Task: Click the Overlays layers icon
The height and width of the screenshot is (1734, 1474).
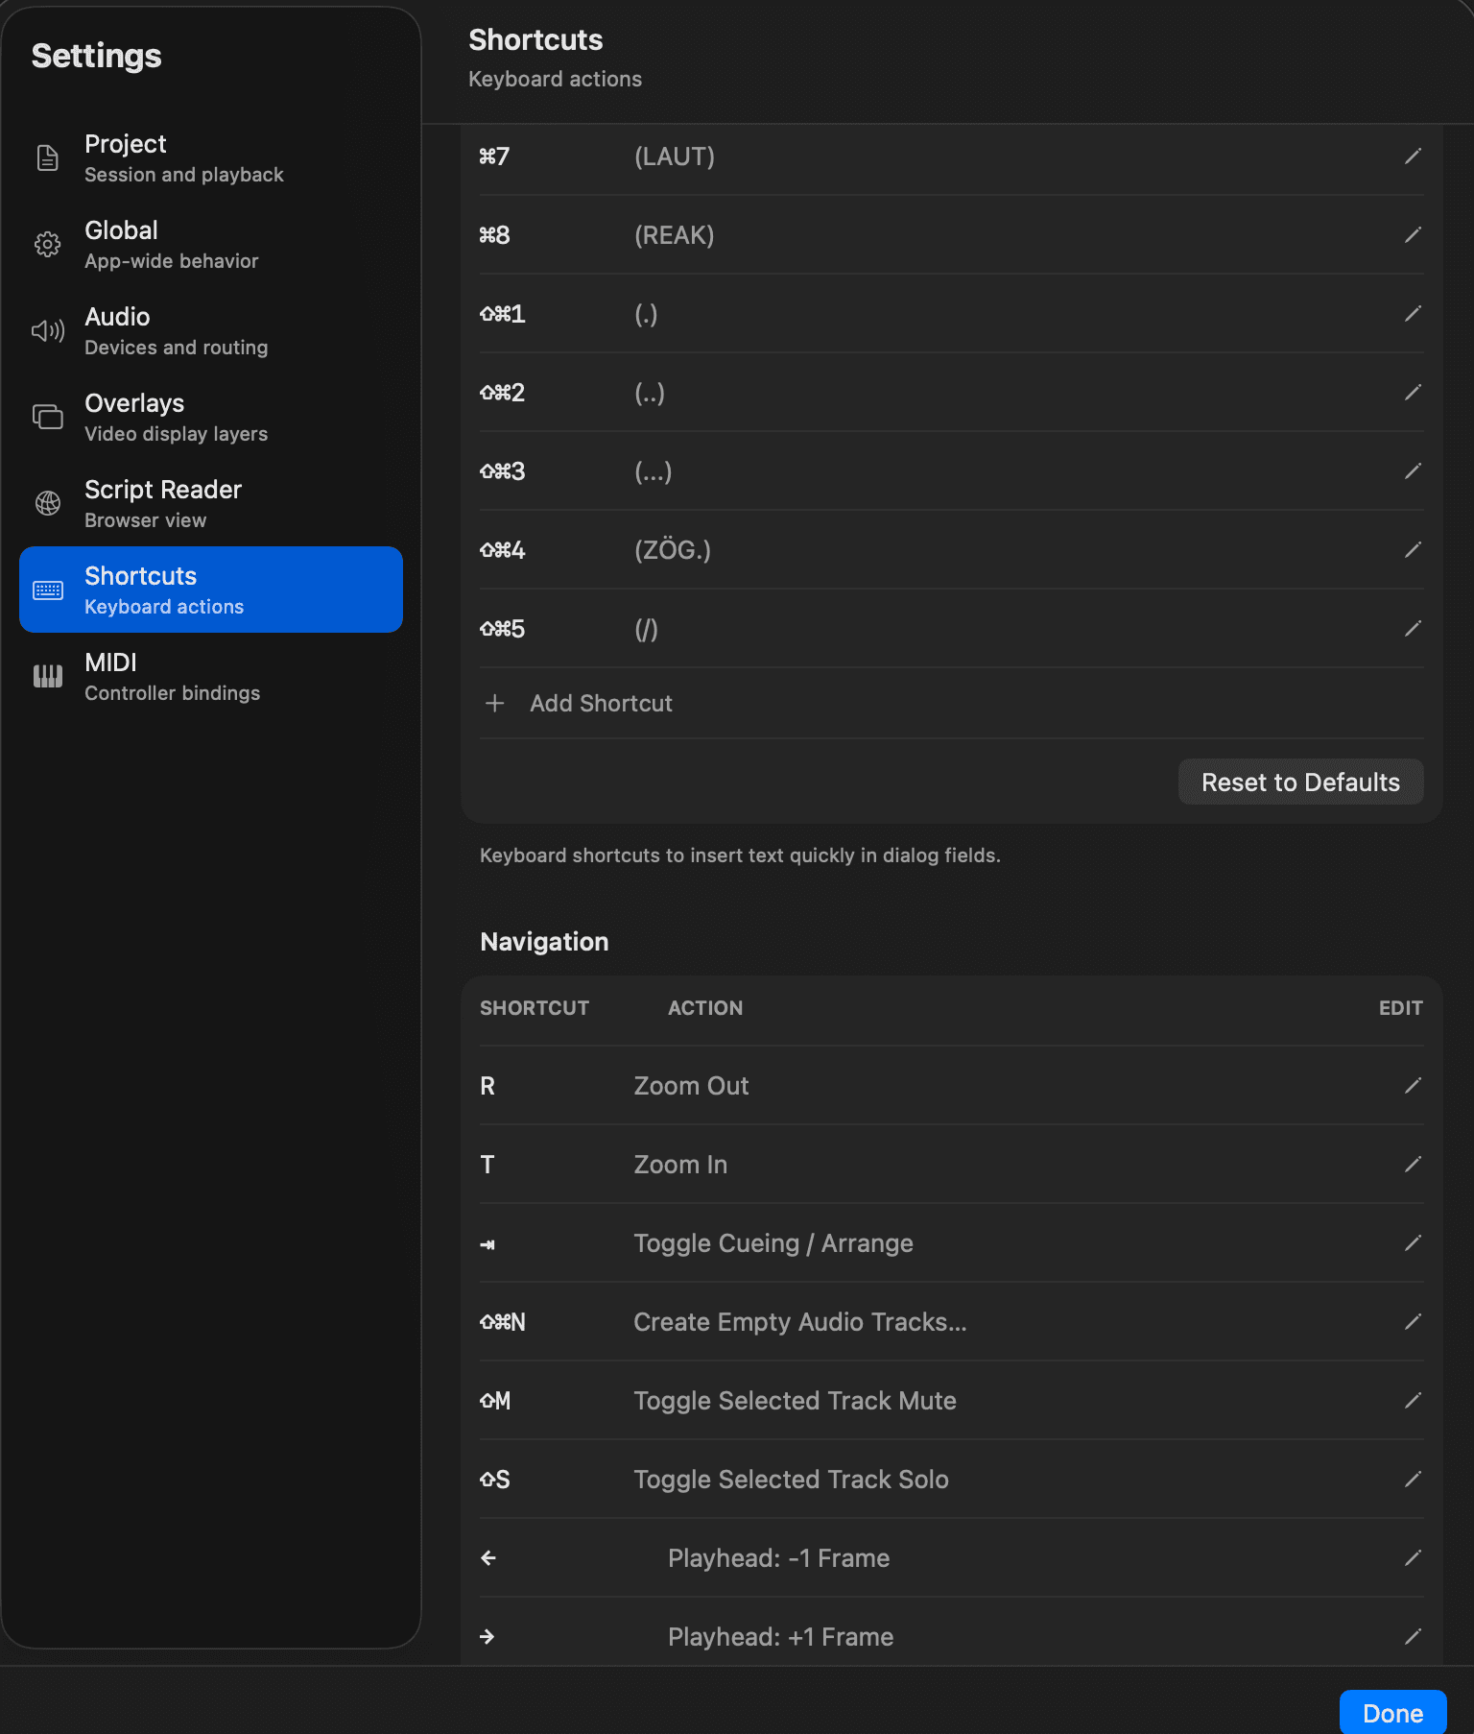Action: pos(48,417)
